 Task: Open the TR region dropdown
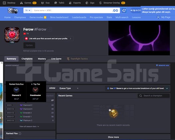click(28, 10)
